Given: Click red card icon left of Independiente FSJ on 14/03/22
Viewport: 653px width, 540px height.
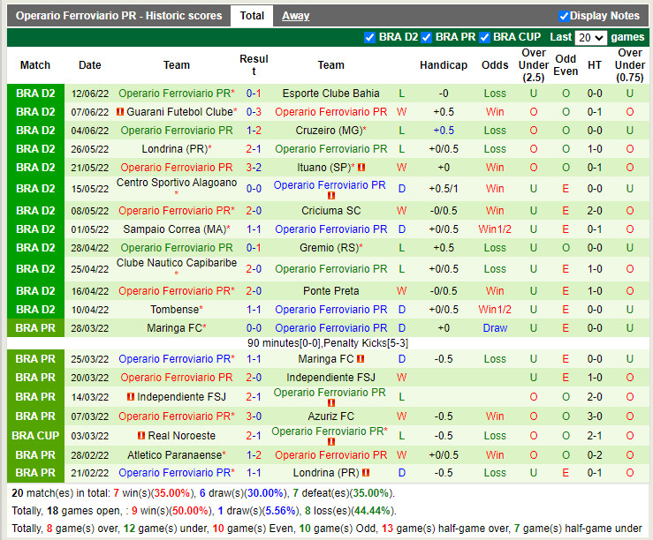Looking at the screenshot, I should [x=131, y=397].
